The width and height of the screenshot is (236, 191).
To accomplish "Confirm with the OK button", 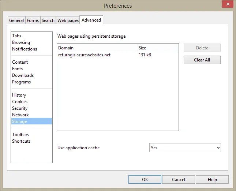I will (145, 179).
